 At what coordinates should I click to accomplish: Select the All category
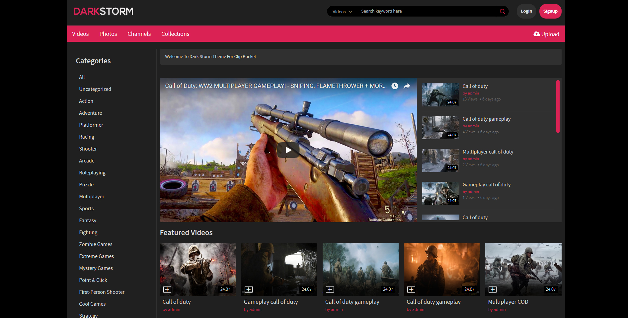point(82,77)
